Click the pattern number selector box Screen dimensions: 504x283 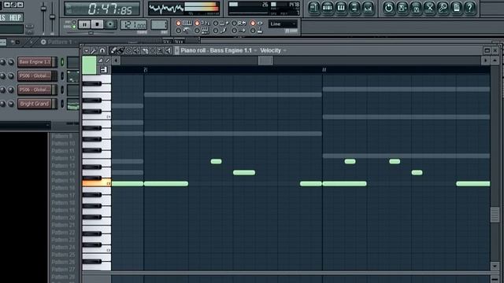tap(159, 24)
